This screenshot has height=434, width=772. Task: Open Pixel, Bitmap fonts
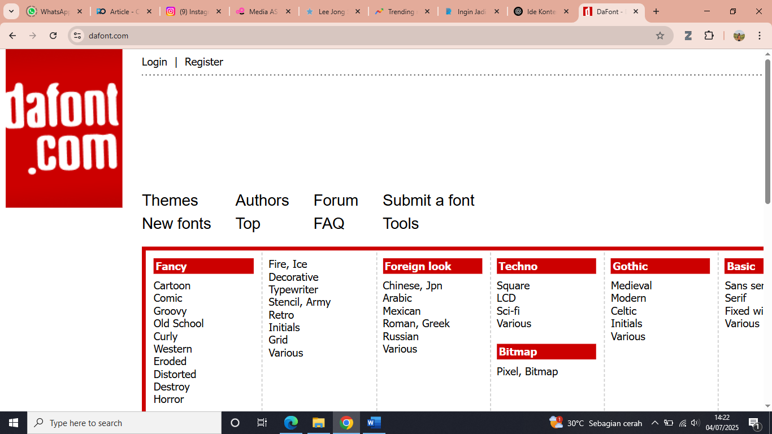[527, 371]
